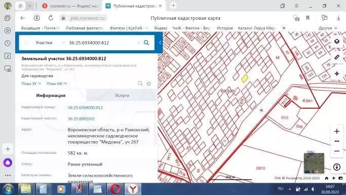Image resolution: width=346 pixels, height=195 pixels.
Task: Zoom in on the map
Action: click(337, 132)
